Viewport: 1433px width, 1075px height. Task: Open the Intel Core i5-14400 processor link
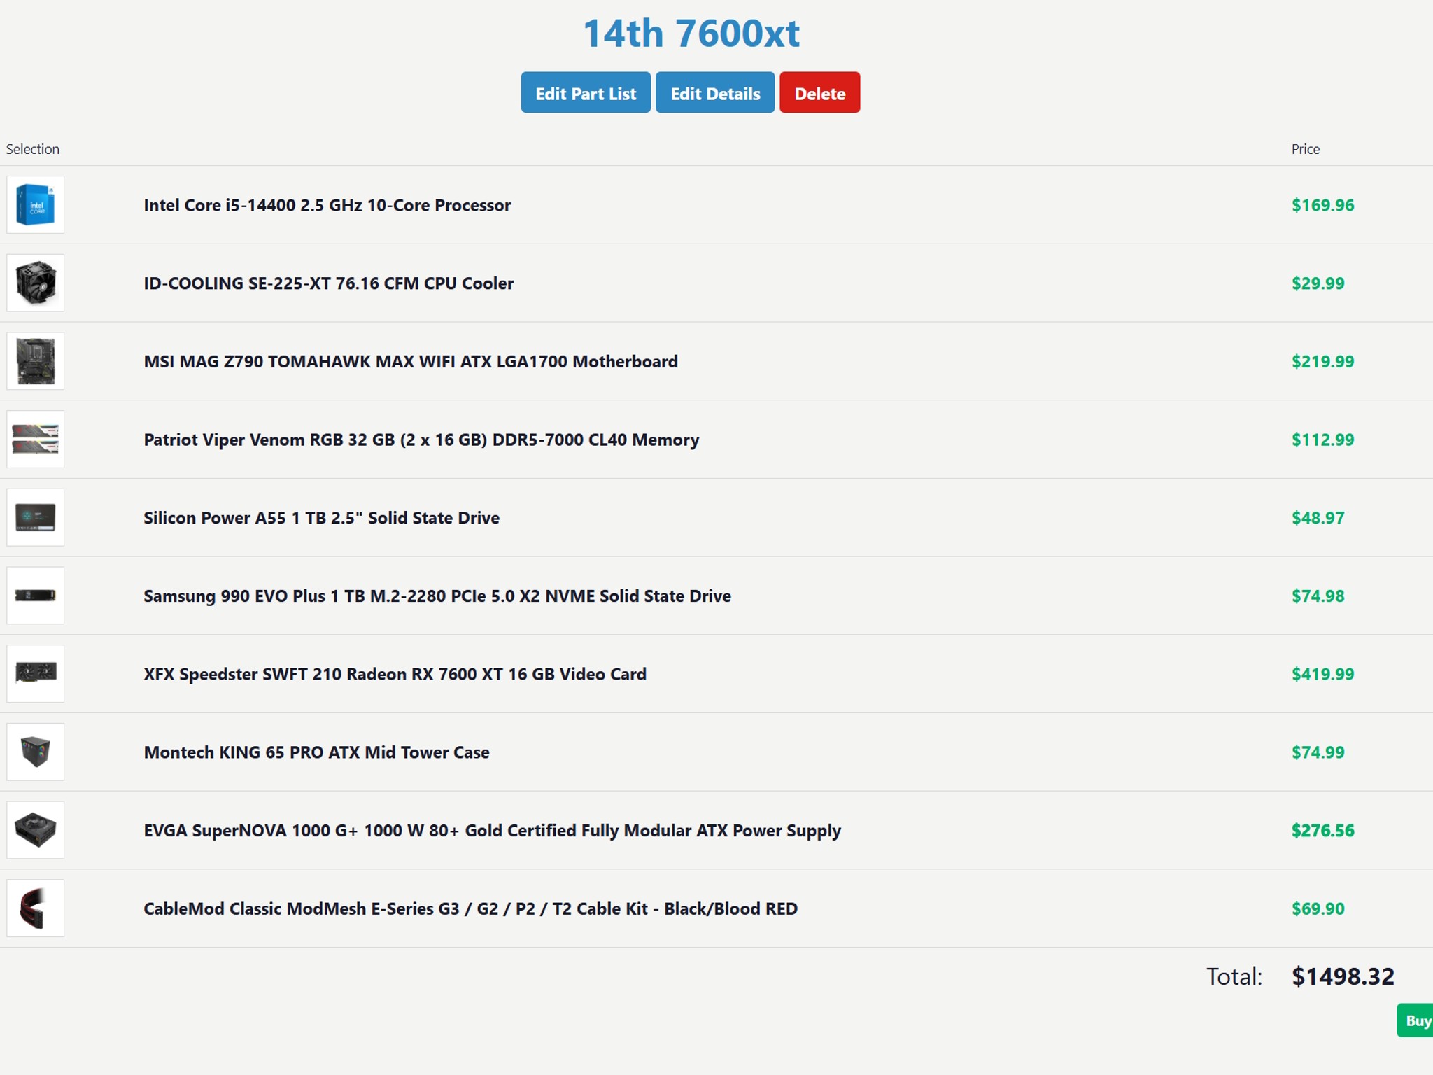pyautogui.click(x=326, y=205)
